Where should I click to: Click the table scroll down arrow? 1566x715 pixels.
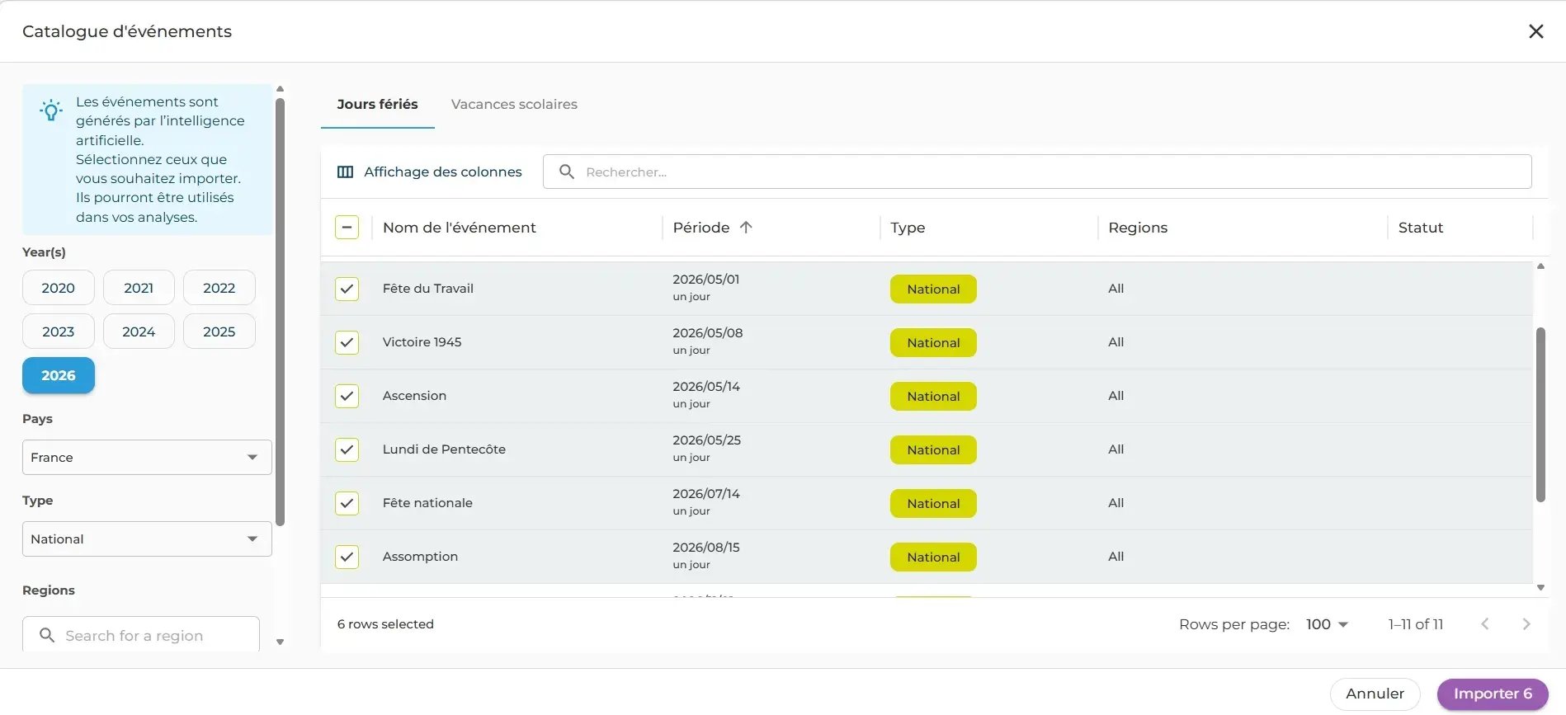[1540, 588]
